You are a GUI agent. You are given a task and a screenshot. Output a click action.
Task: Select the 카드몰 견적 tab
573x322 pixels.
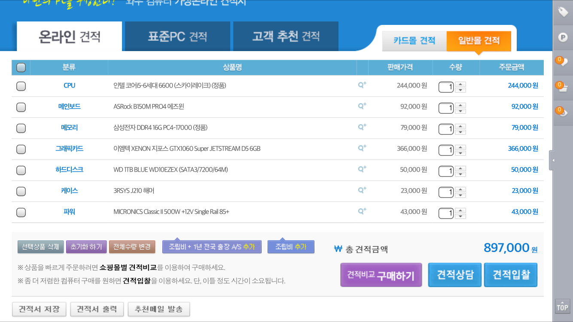click(414, 41)
